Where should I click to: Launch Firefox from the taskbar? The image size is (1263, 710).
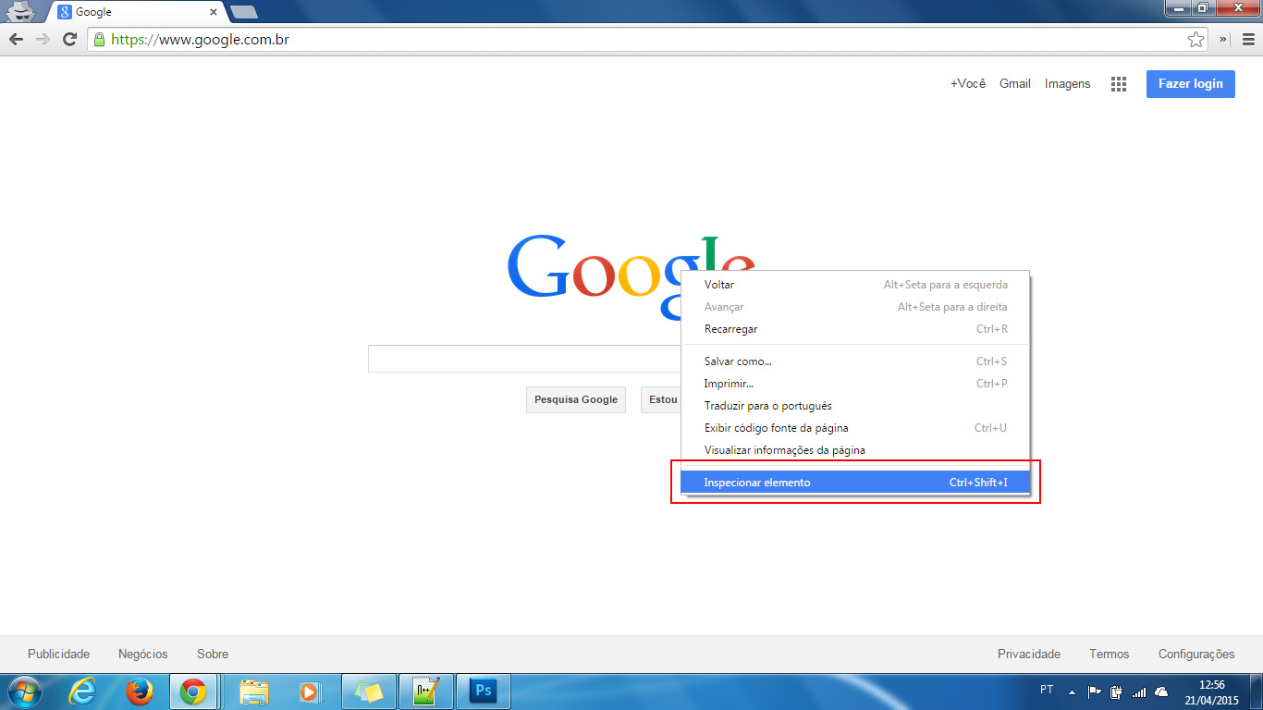tap(139, 692)
